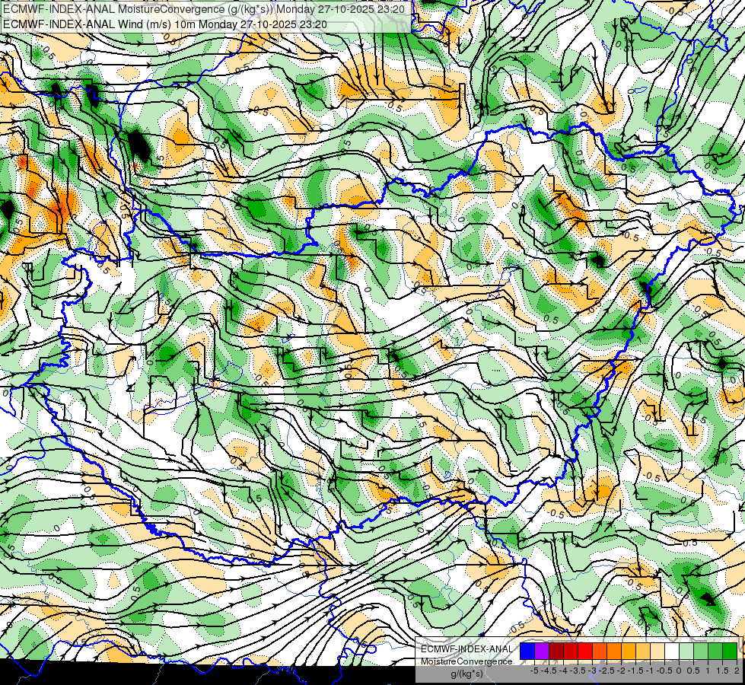Screen dimensions: 745x685
Task: Click the -2.5 tick label on the legend
Action: [607, 671]
